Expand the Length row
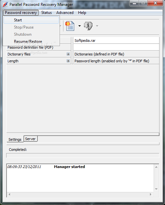This screenshot has width=165, height=205. [x=68, y=61]
